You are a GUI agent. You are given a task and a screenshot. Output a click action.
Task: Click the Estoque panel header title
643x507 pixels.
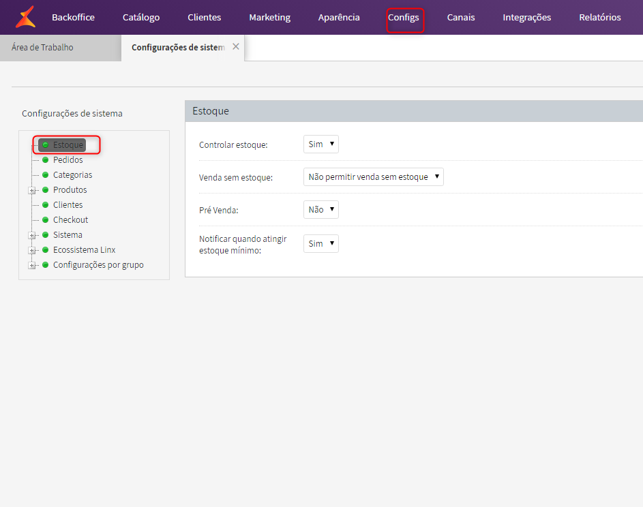[x=211, y=111]
